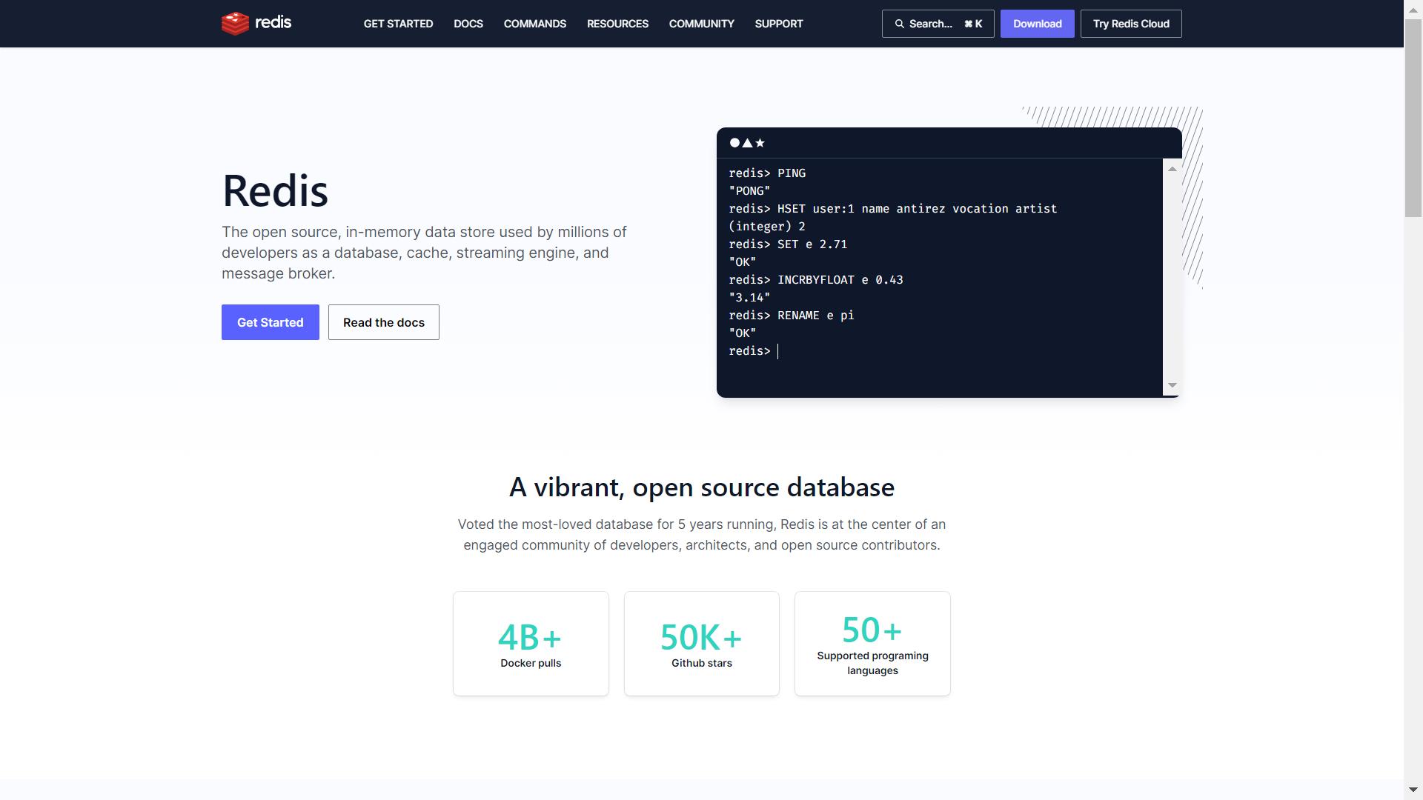Open the SUPPORT nav item
Viewport: 1423px width, 800px height.
[779, 24]
